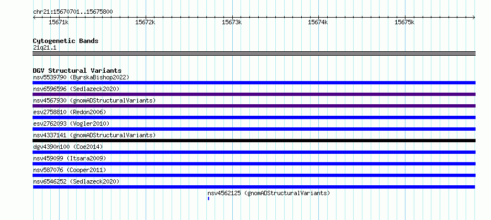Click the left arrowhead of the ruler
The width and height of the screenshot is (491, 220).
tap(34, 18)
